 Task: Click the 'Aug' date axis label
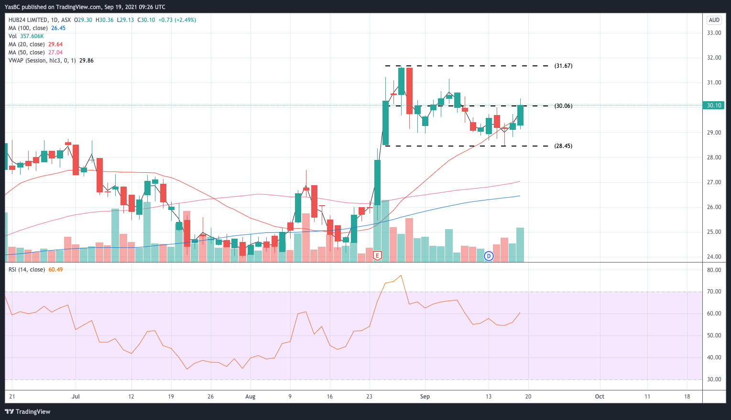(x=250, y=397)
